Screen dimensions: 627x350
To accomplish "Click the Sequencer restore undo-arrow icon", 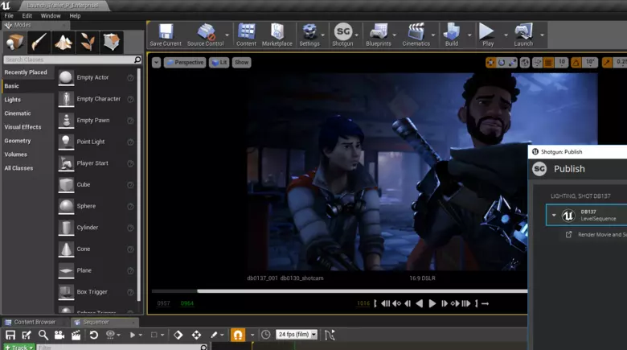I will tap(93, 335).
